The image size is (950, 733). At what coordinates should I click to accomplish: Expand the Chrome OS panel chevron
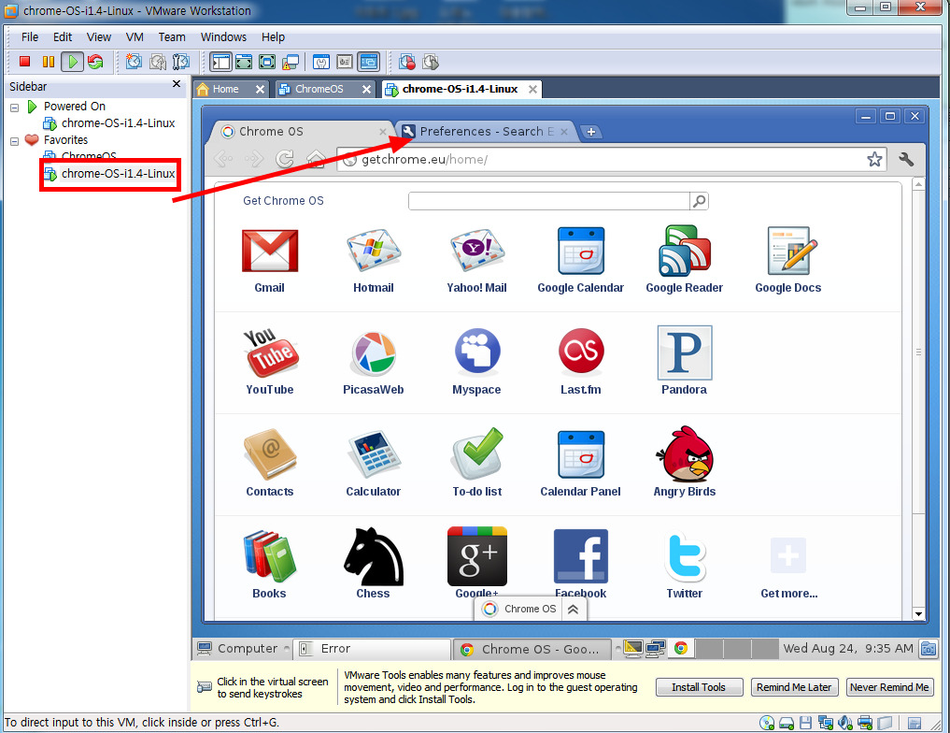pos(574,609)
